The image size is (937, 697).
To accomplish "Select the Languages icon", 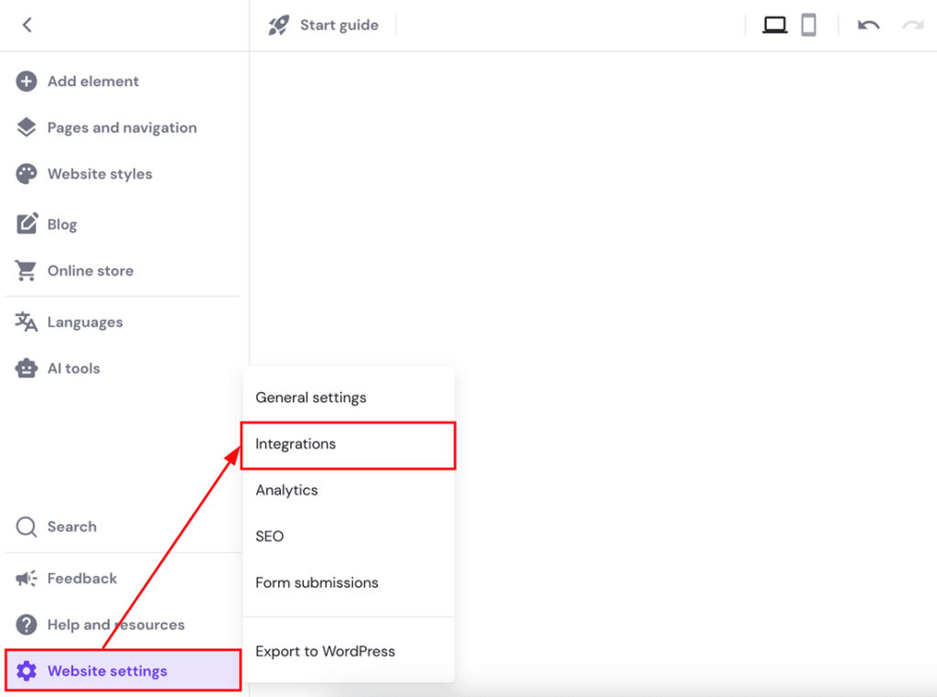I will coord(27,321).
